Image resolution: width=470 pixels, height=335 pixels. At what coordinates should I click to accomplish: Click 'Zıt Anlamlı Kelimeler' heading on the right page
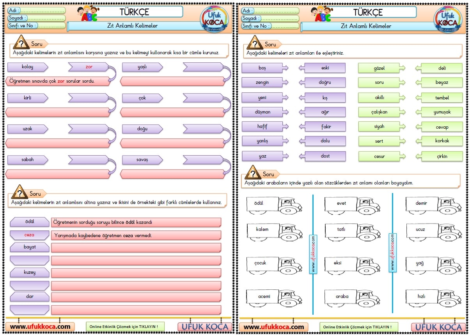(x=366, y=26)
